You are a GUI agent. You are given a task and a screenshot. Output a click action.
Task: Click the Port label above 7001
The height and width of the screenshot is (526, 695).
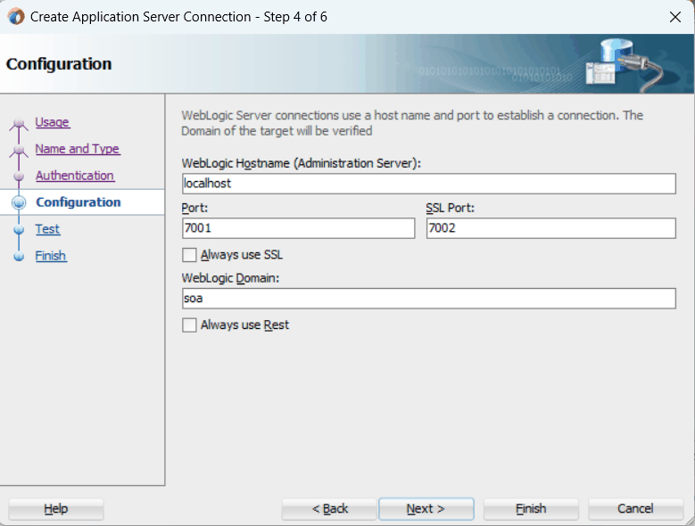click(x=194, y=208)
